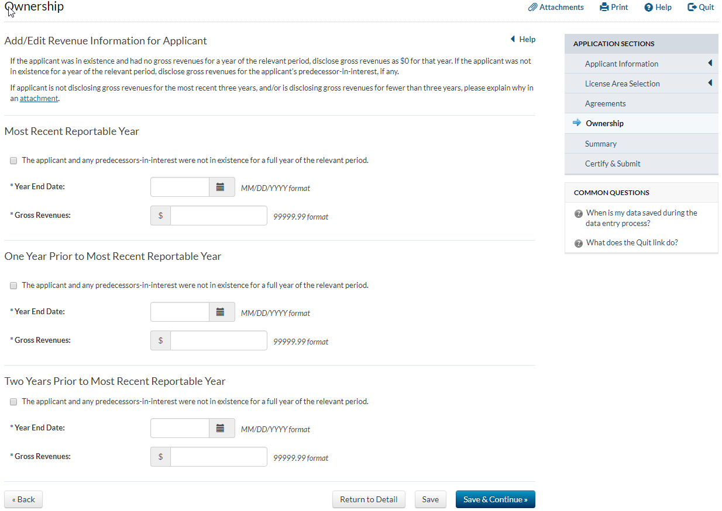Open the Certify & Submit section
This screenshot has height=511, width=722.
click(613, 164)
